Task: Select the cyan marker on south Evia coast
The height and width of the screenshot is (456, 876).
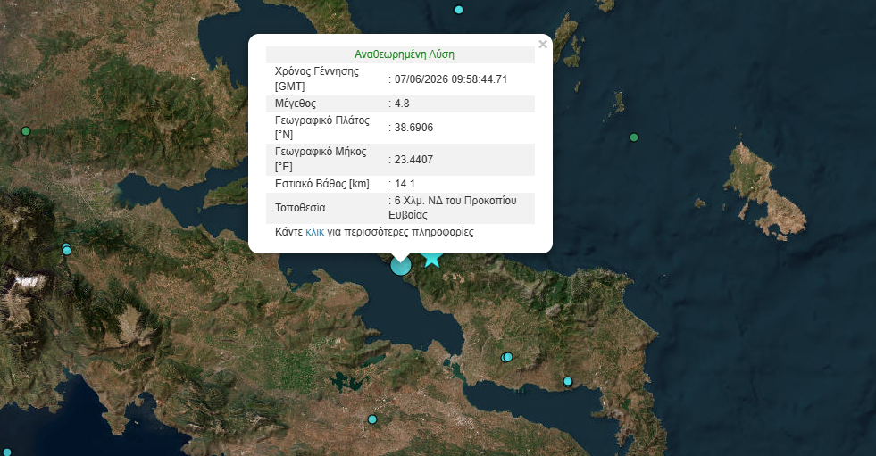Action: pos(568,381)
